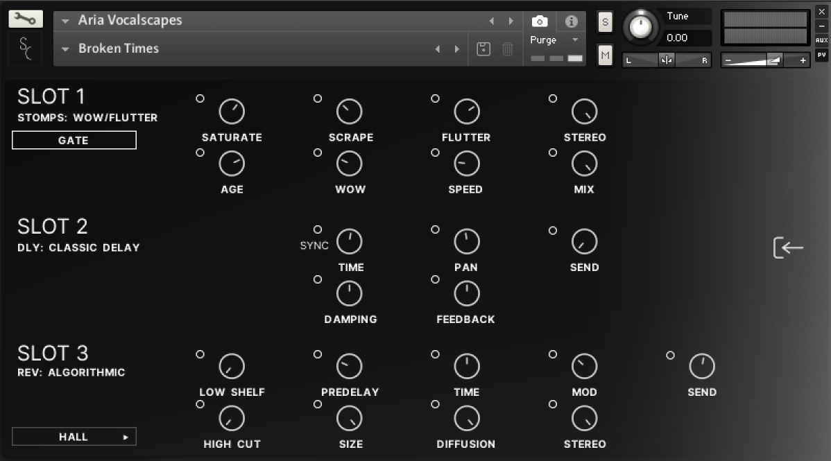Expand the Aria Vocalscapes instrument dropdown
831x461 pixels.
tap(66, 21)
